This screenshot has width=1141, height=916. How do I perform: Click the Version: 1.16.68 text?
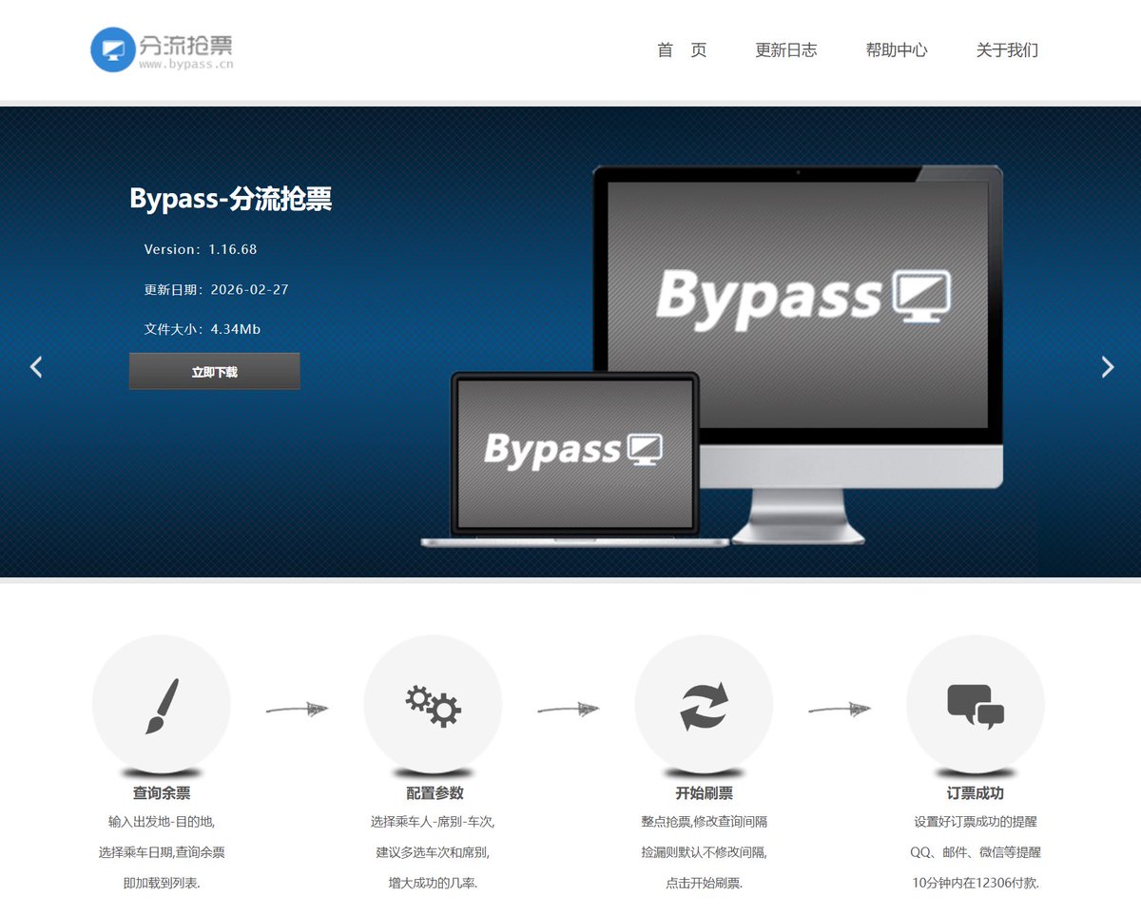point(201,249)
